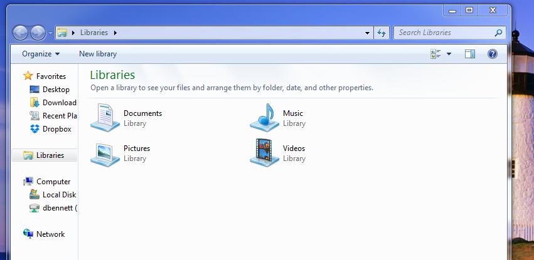Open the Music library icon

point(264,118)
